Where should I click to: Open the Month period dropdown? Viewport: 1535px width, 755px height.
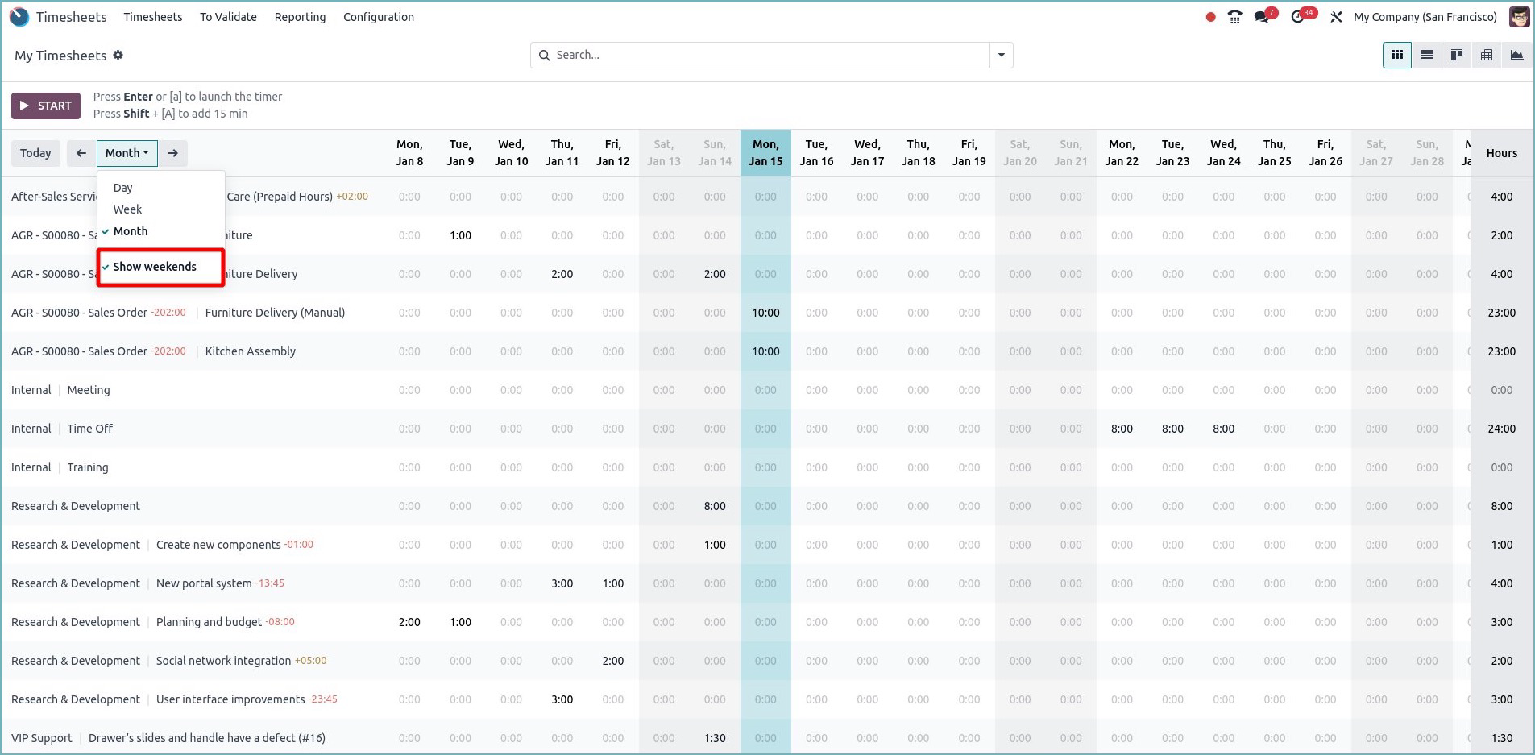tap(126, 152)
